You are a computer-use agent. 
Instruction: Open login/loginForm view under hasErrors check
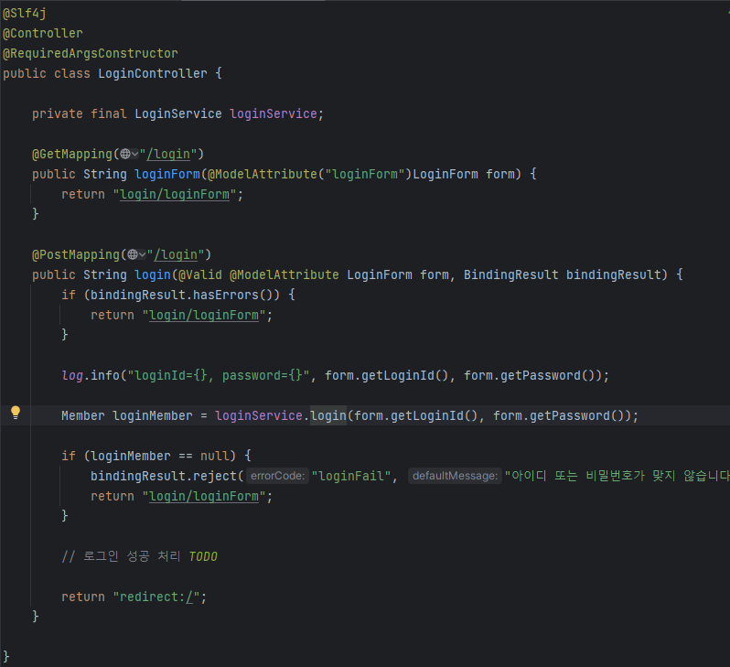point(204,315)
